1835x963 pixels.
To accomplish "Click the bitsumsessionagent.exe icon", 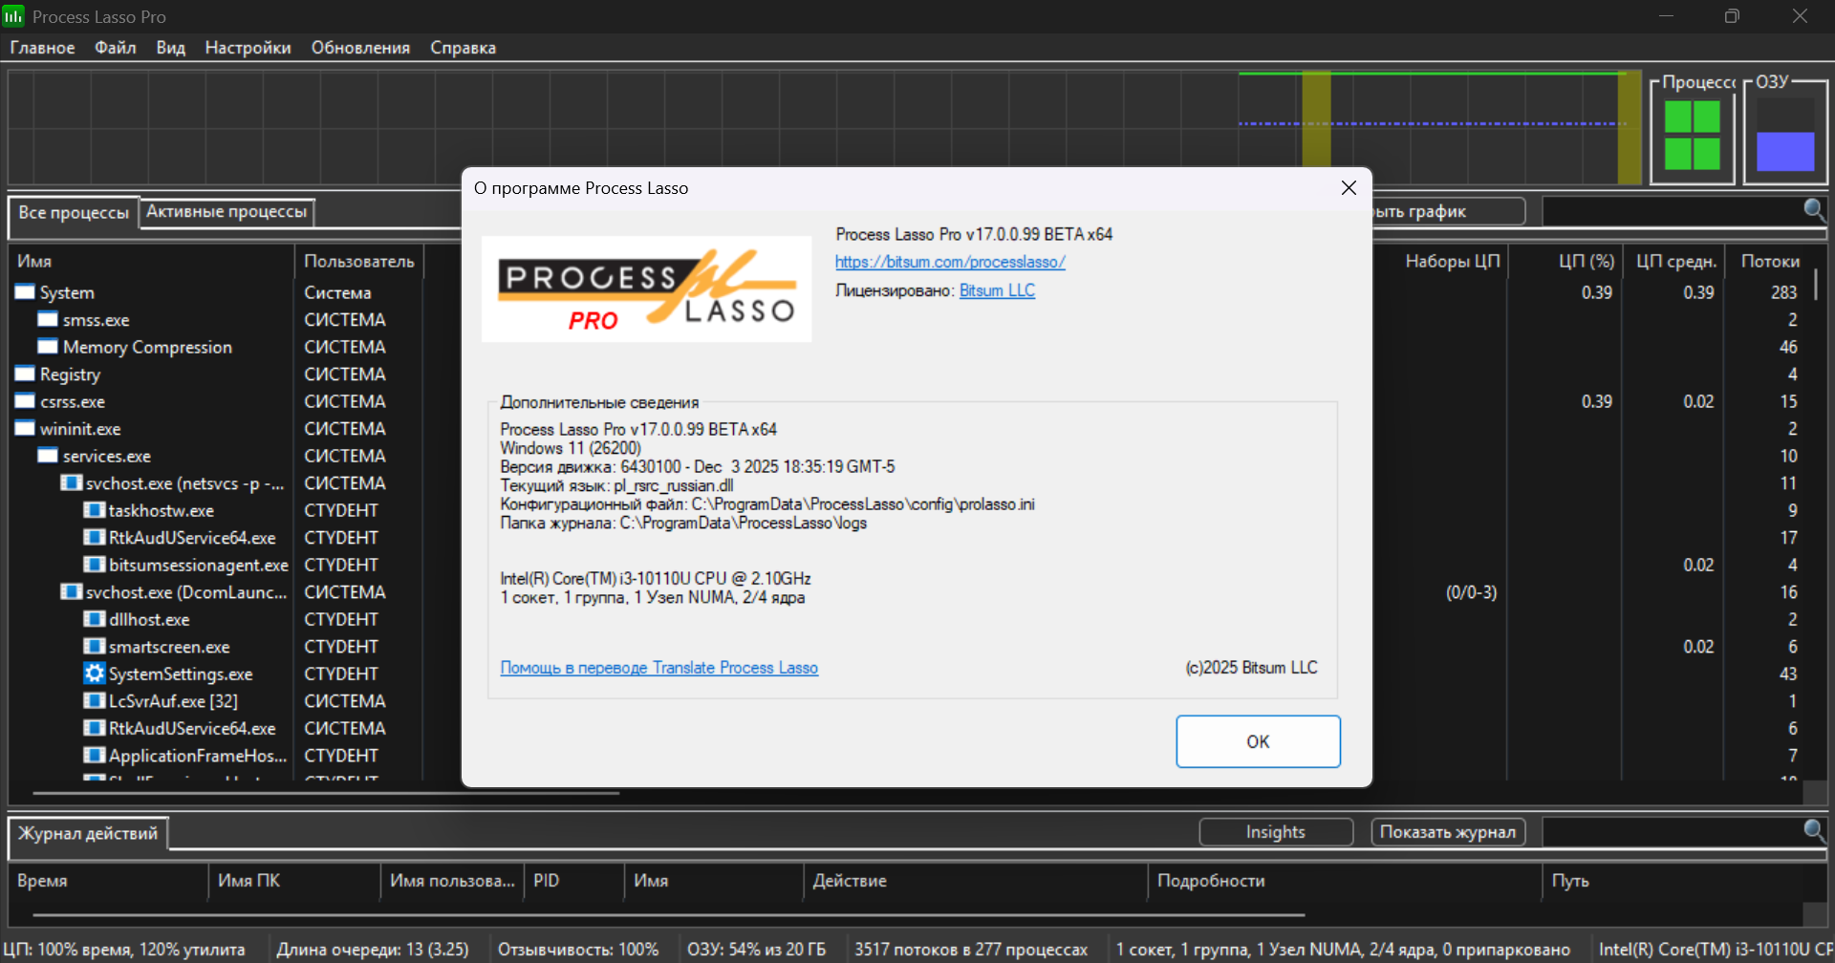I will point(94,565).
